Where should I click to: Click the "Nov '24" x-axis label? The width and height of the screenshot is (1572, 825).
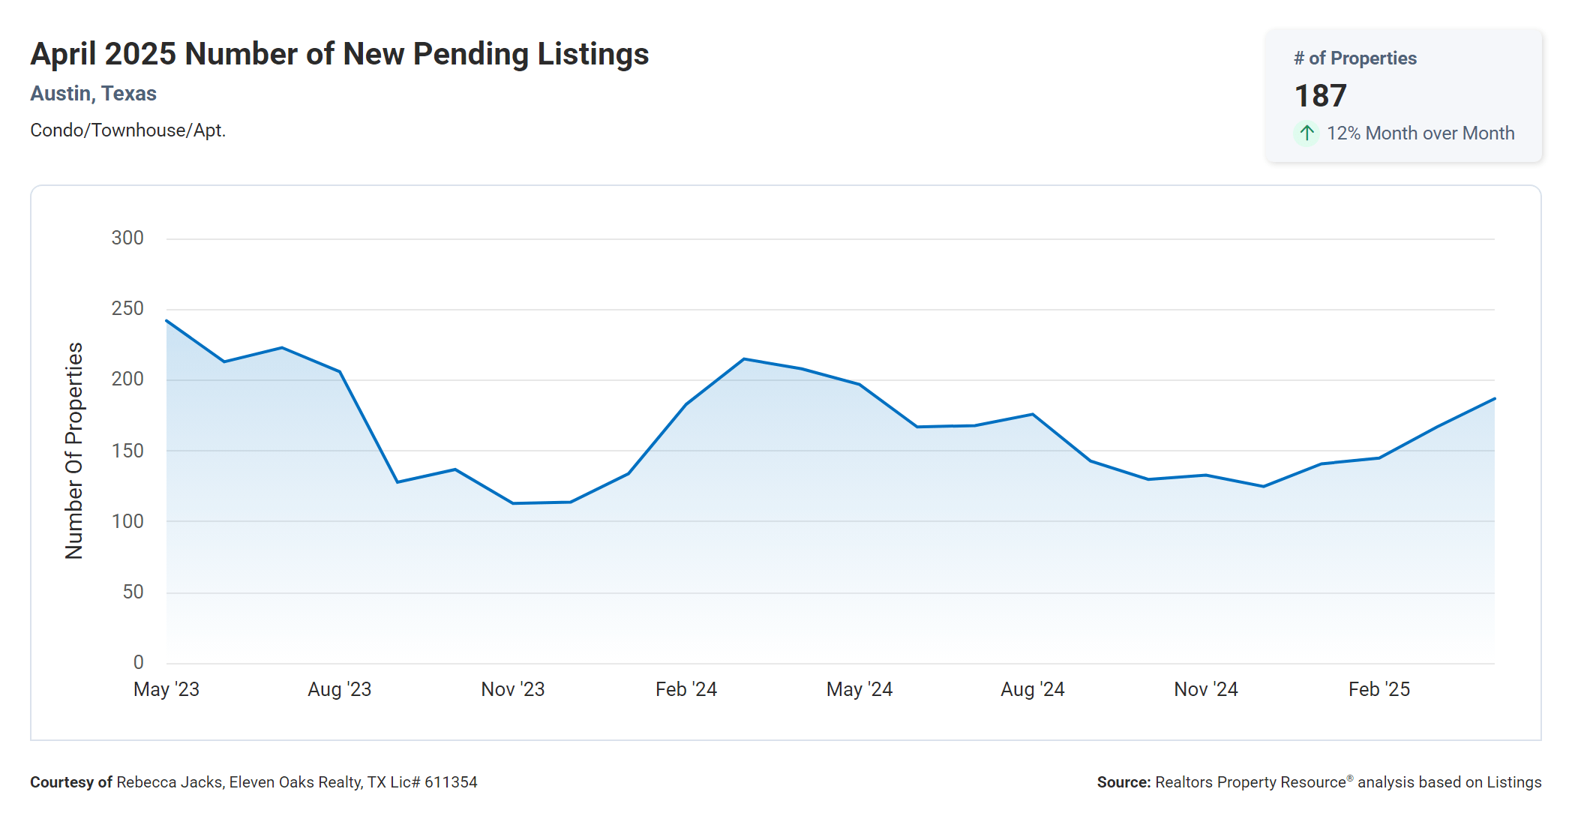1206,689
